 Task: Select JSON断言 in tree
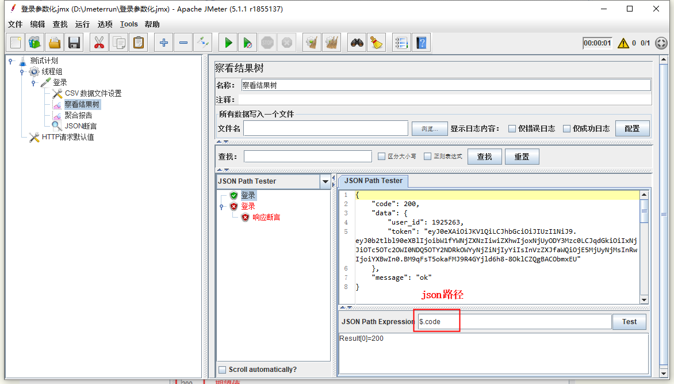coord(81,126)
